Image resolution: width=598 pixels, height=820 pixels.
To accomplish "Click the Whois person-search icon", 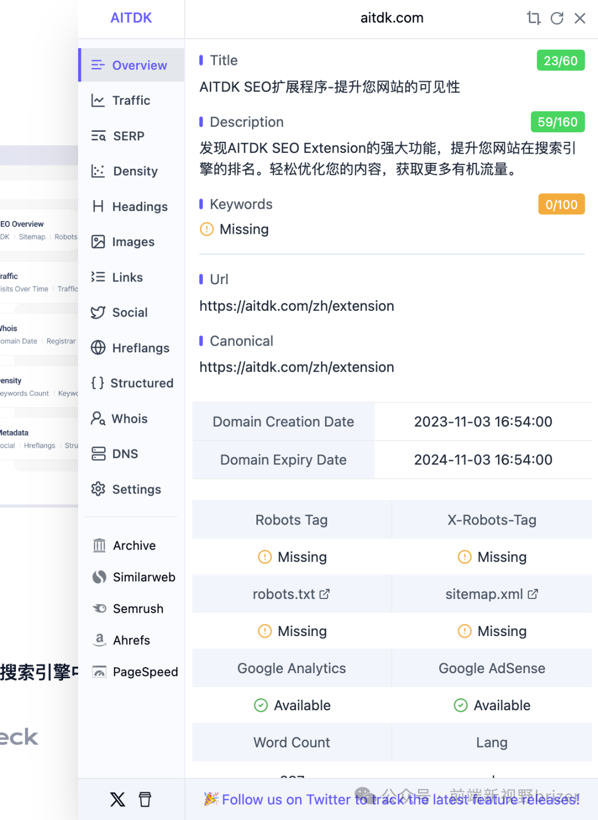I will pos(98,418).
